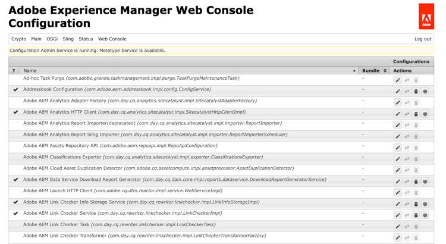Sort configurations by the Bundle column
Viewport: 446px width, 244px height.
(x=374, y=71)
